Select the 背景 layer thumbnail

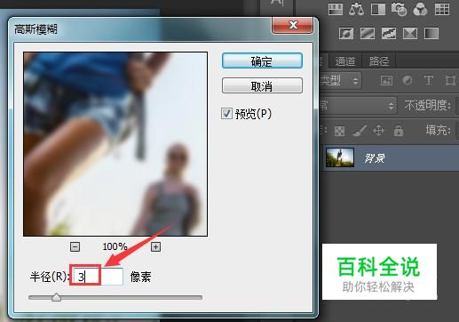pyautogui.click(x=340, y=157)
